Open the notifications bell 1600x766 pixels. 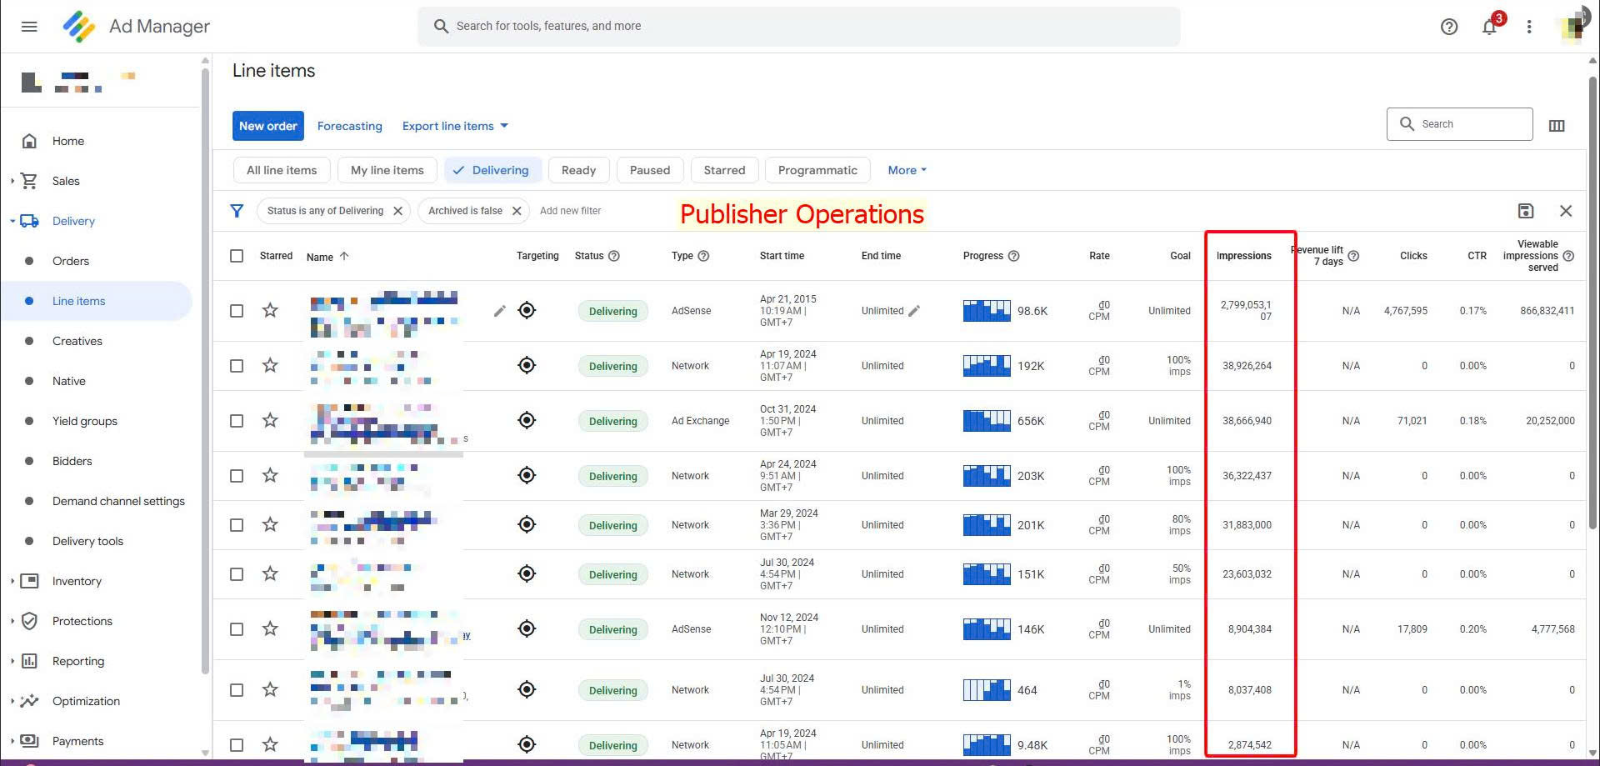1489,27
